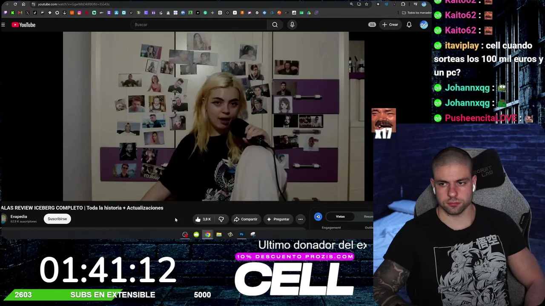Open the three-dot more actions menu
The width and height of the screenshot is (545, 306).
(301, 219)
